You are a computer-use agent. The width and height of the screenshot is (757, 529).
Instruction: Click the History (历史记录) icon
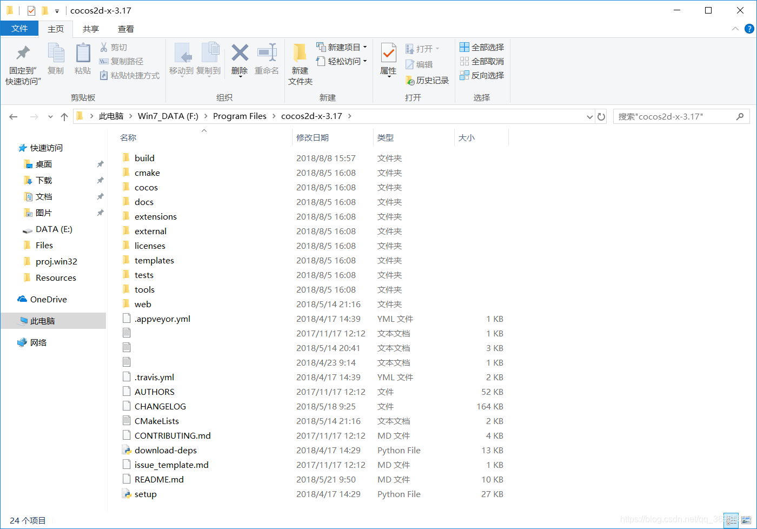pos(410,80)
